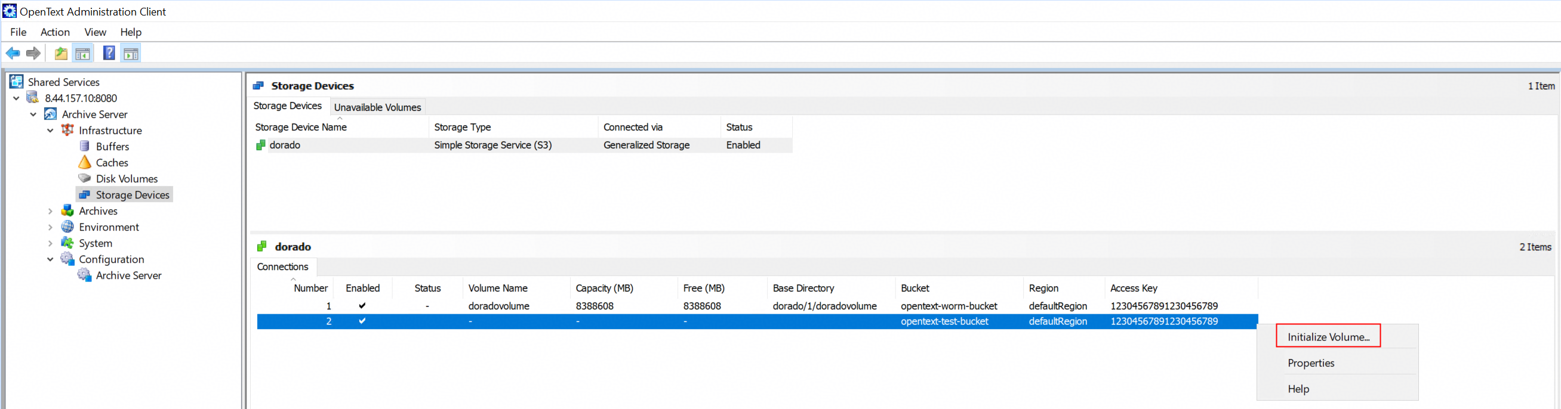Choose Properties from the context menu
The height and width of the screenshot is (409, 1561).
coord(1311,363)
